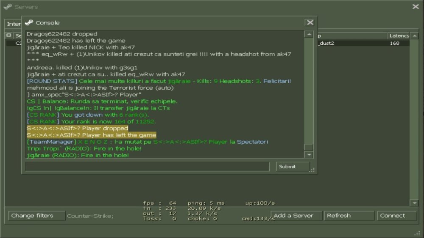This screenshot has height=238, width=424.
Task: Click the password lock column header icon
Action: (x=8, y=36)
